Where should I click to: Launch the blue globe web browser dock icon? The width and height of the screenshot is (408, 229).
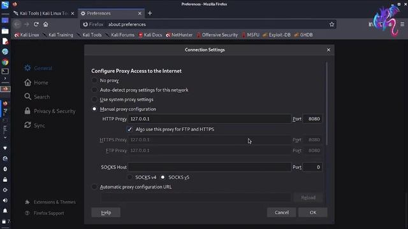tap(5, 52)
